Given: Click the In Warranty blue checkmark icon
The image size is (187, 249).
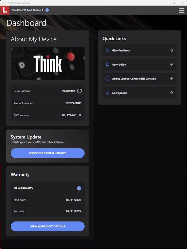Looking at the screenshot, I should (x=79, y=188).
